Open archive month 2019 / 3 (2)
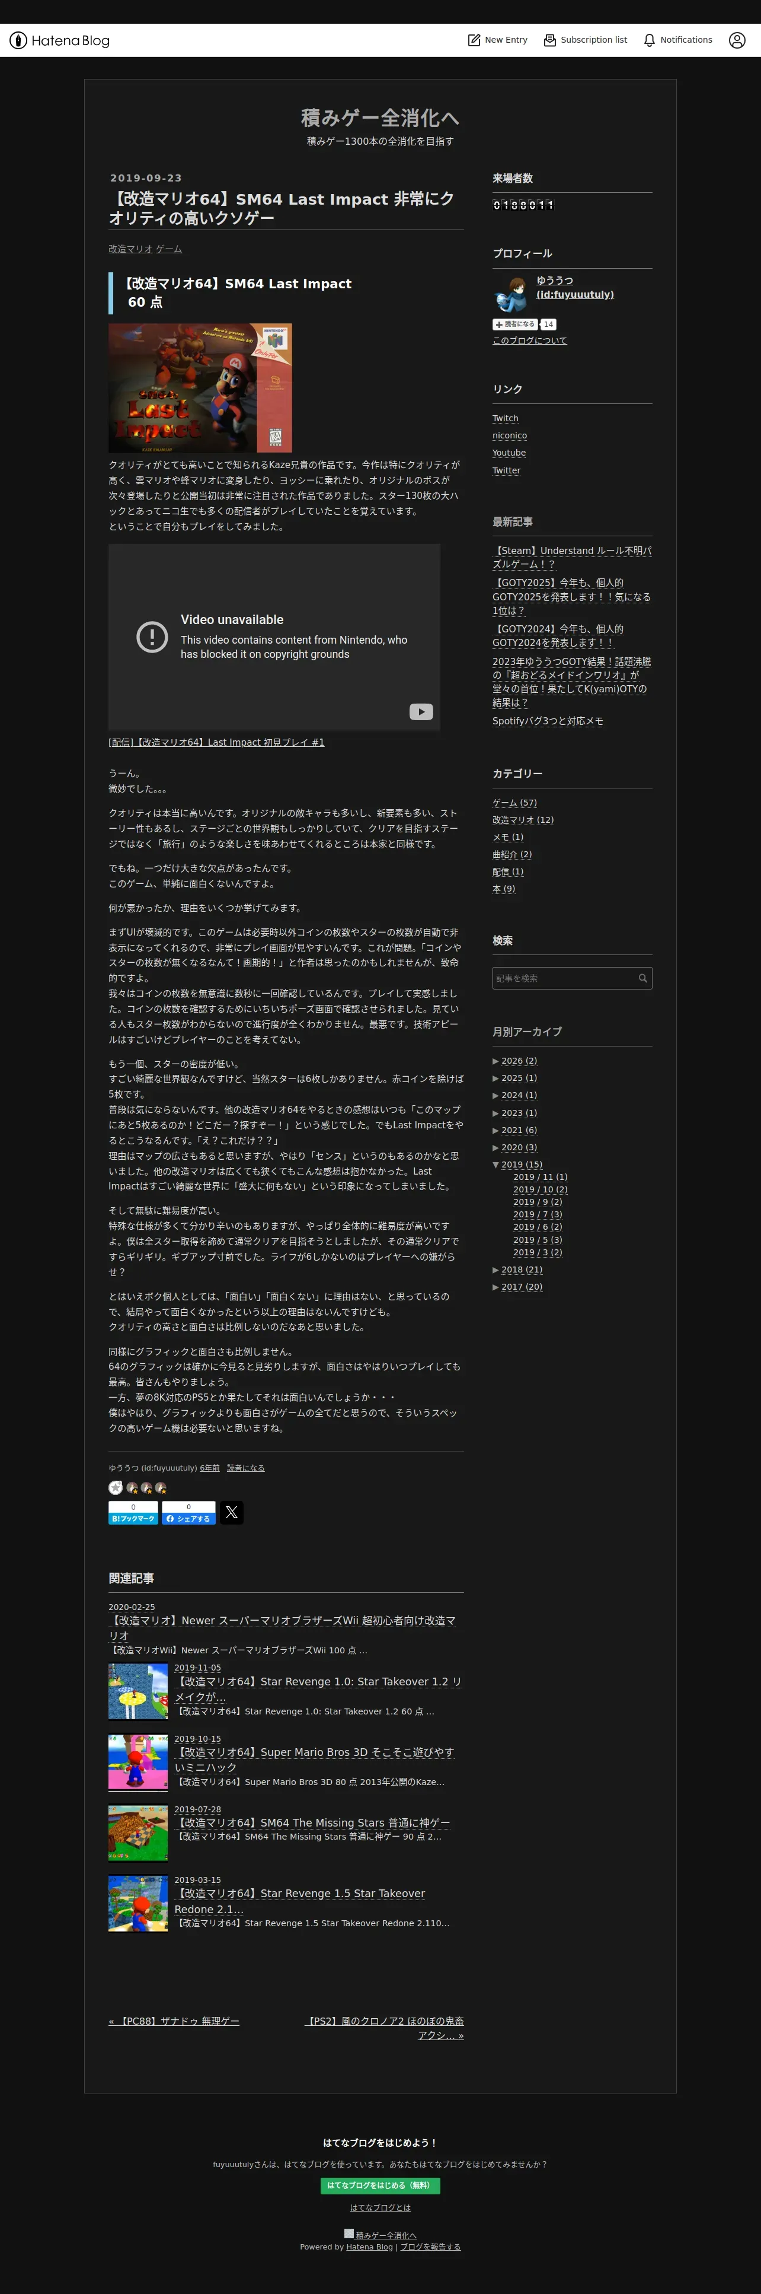Screen dimensions: 761x2294 click(538, 1252)
